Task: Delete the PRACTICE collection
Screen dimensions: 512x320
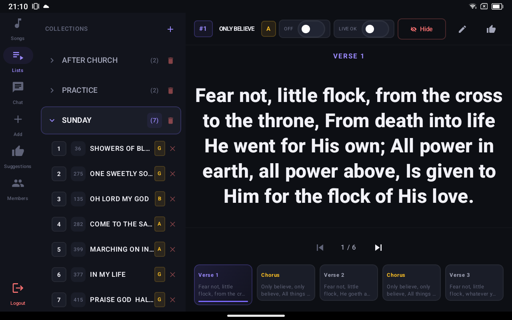Action: pyautogui.click(x=171, y=91)
